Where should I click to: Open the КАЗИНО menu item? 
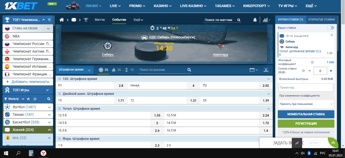click(x=162, y=6)
